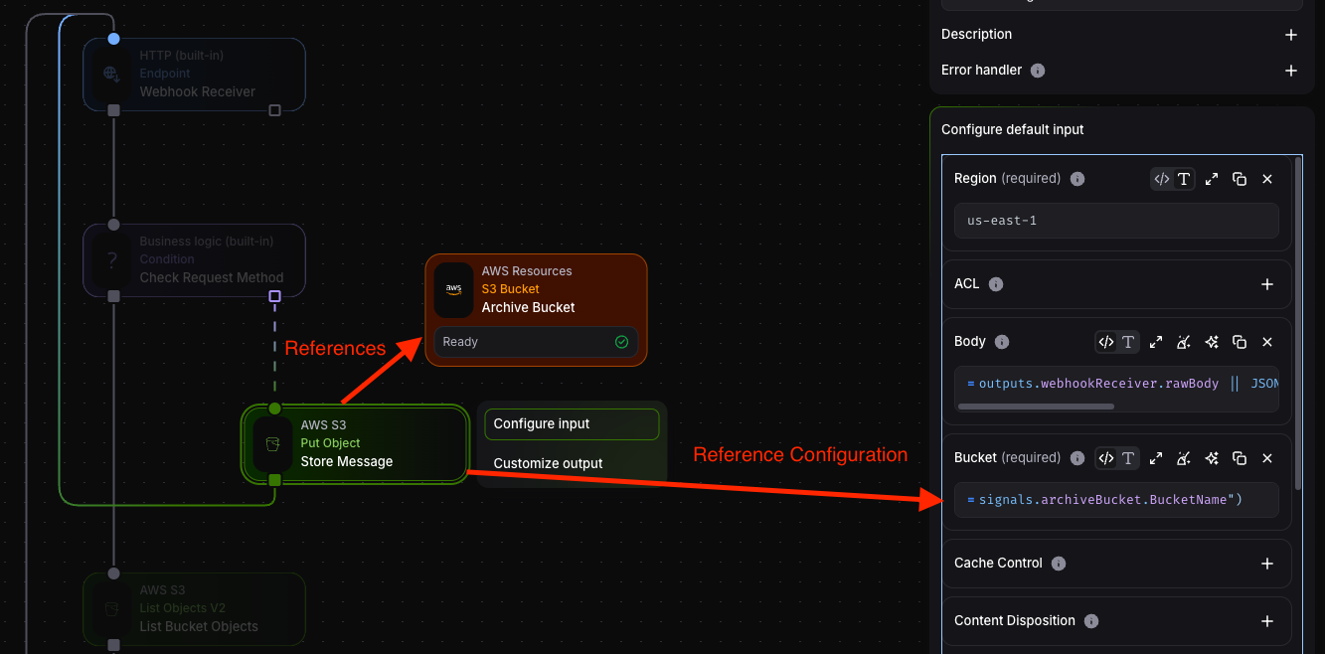Click the info icon beside ACL

[x=996, y=284]
